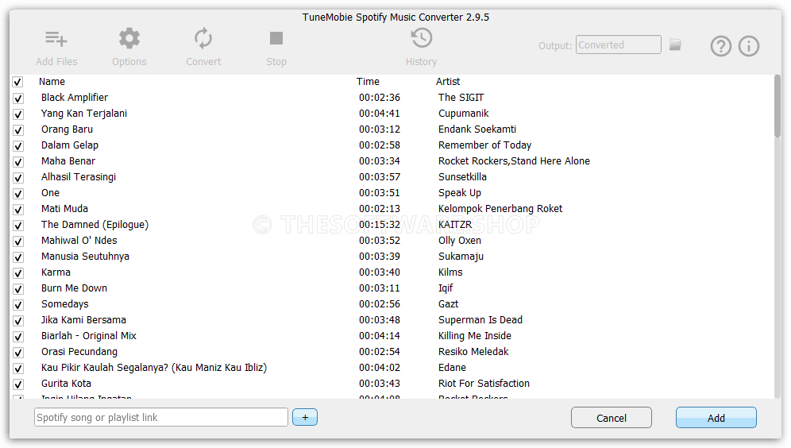Viewport: 791px width, 448px height.
Task: Click the plus button beside link field
Action: [x=305, y=417]
